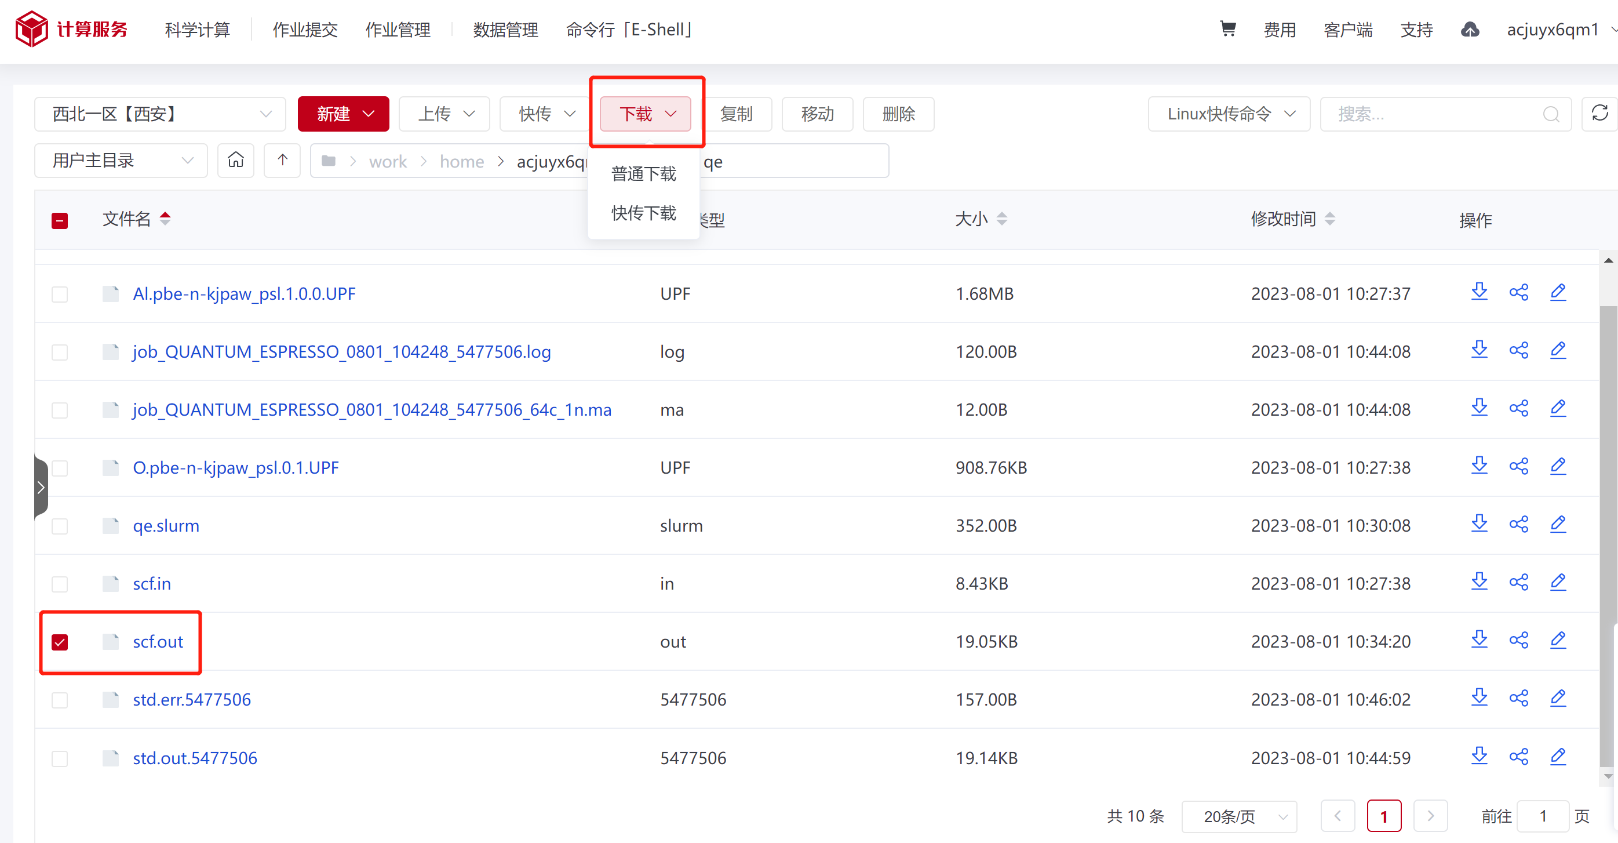Share the scf.out file
The width and height of the screenshot is (1618, 843).
1519,640
